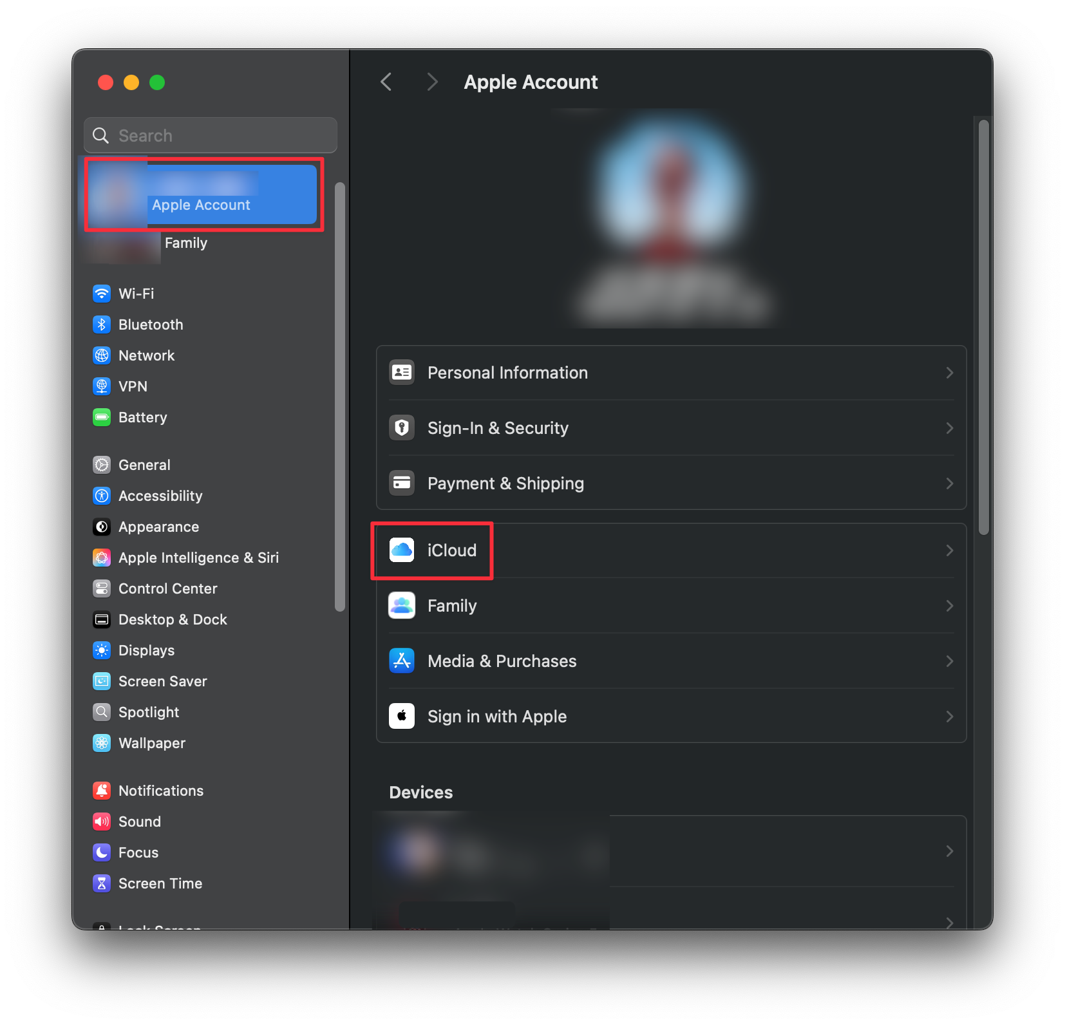Screen dimensions: 1065x1025
Task: Open Sign in with Apple chevron
Action: (x=949, y=717)
